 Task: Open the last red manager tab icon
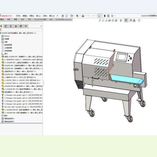(x=26, y=26)
